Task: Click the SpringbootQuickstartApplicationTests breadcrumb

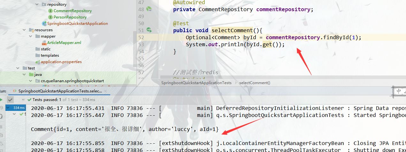Action: (x=196, y=83)
